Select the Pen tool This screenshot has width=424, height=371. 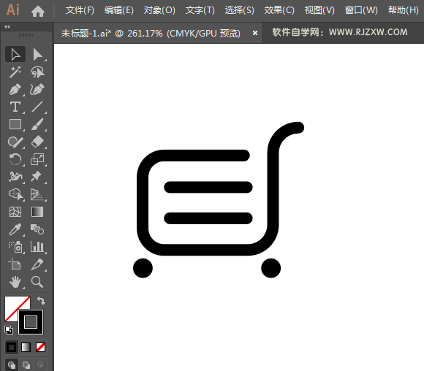[15, 89]
